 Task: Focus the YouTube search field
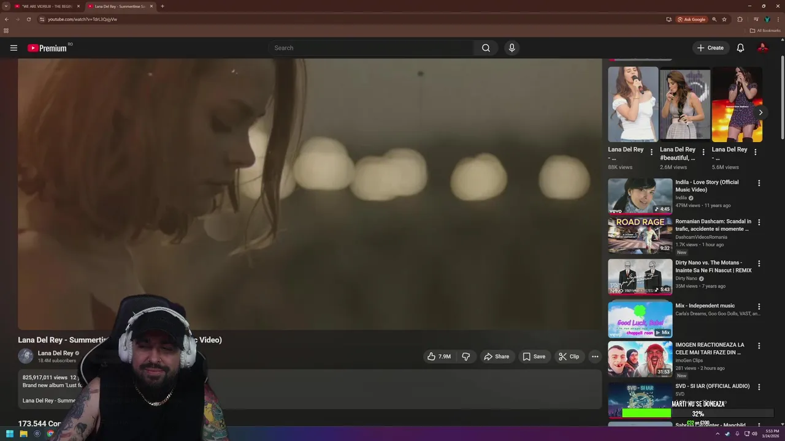click(371, 48)
